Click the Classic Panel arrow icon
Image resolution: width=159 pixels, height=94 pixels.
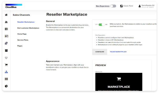pyautogui.click(x=121, y=6)
